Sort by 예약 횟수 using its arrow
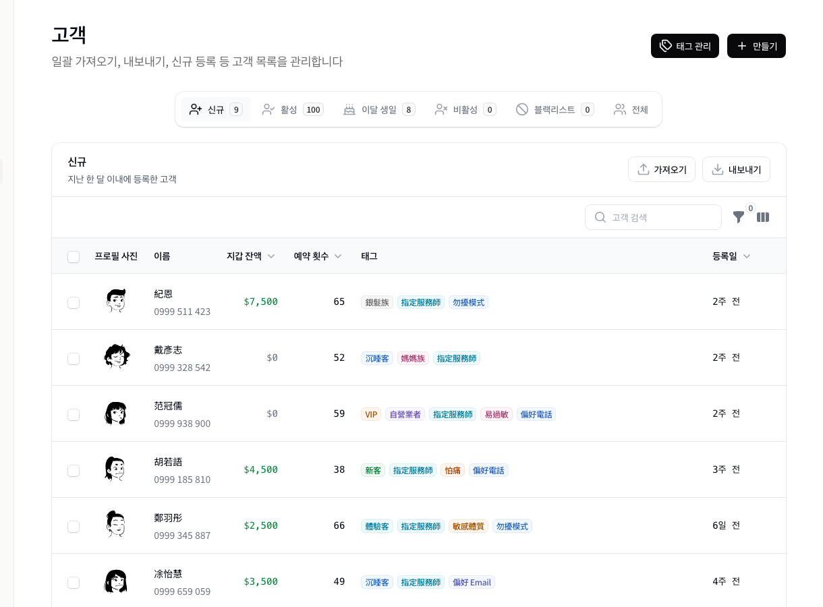This screenshot has height=607, width=823. (338, 256)
